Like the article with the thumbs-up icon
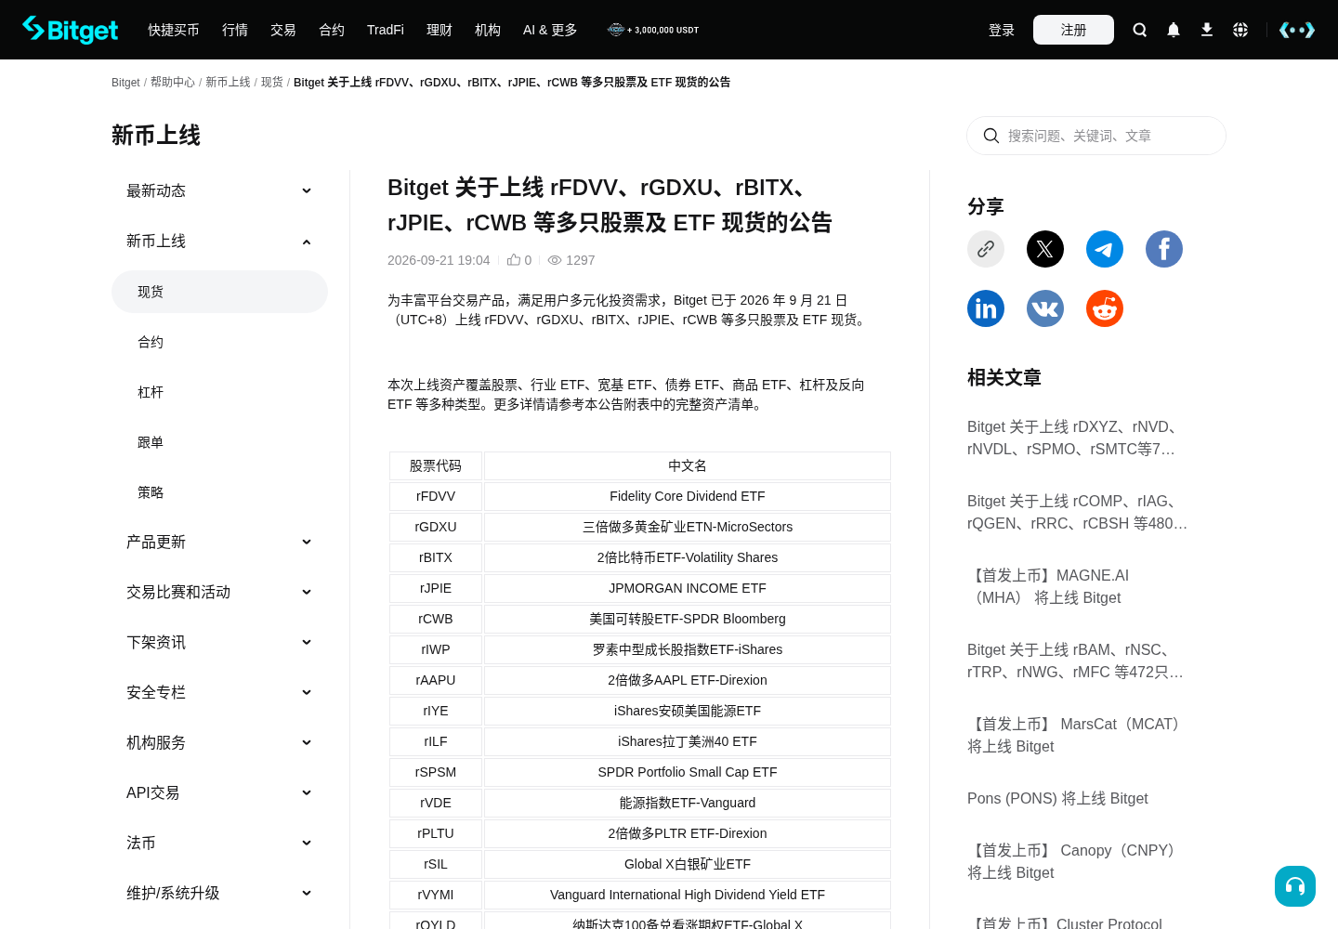Screen dimensions: 1338x929 pos(514,260)
